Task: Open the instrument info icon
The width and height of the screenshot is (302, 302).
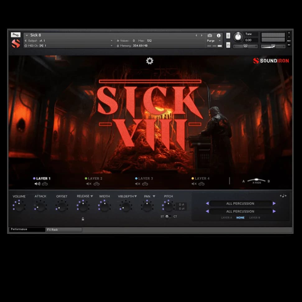Action: click(x=219, y=35)
